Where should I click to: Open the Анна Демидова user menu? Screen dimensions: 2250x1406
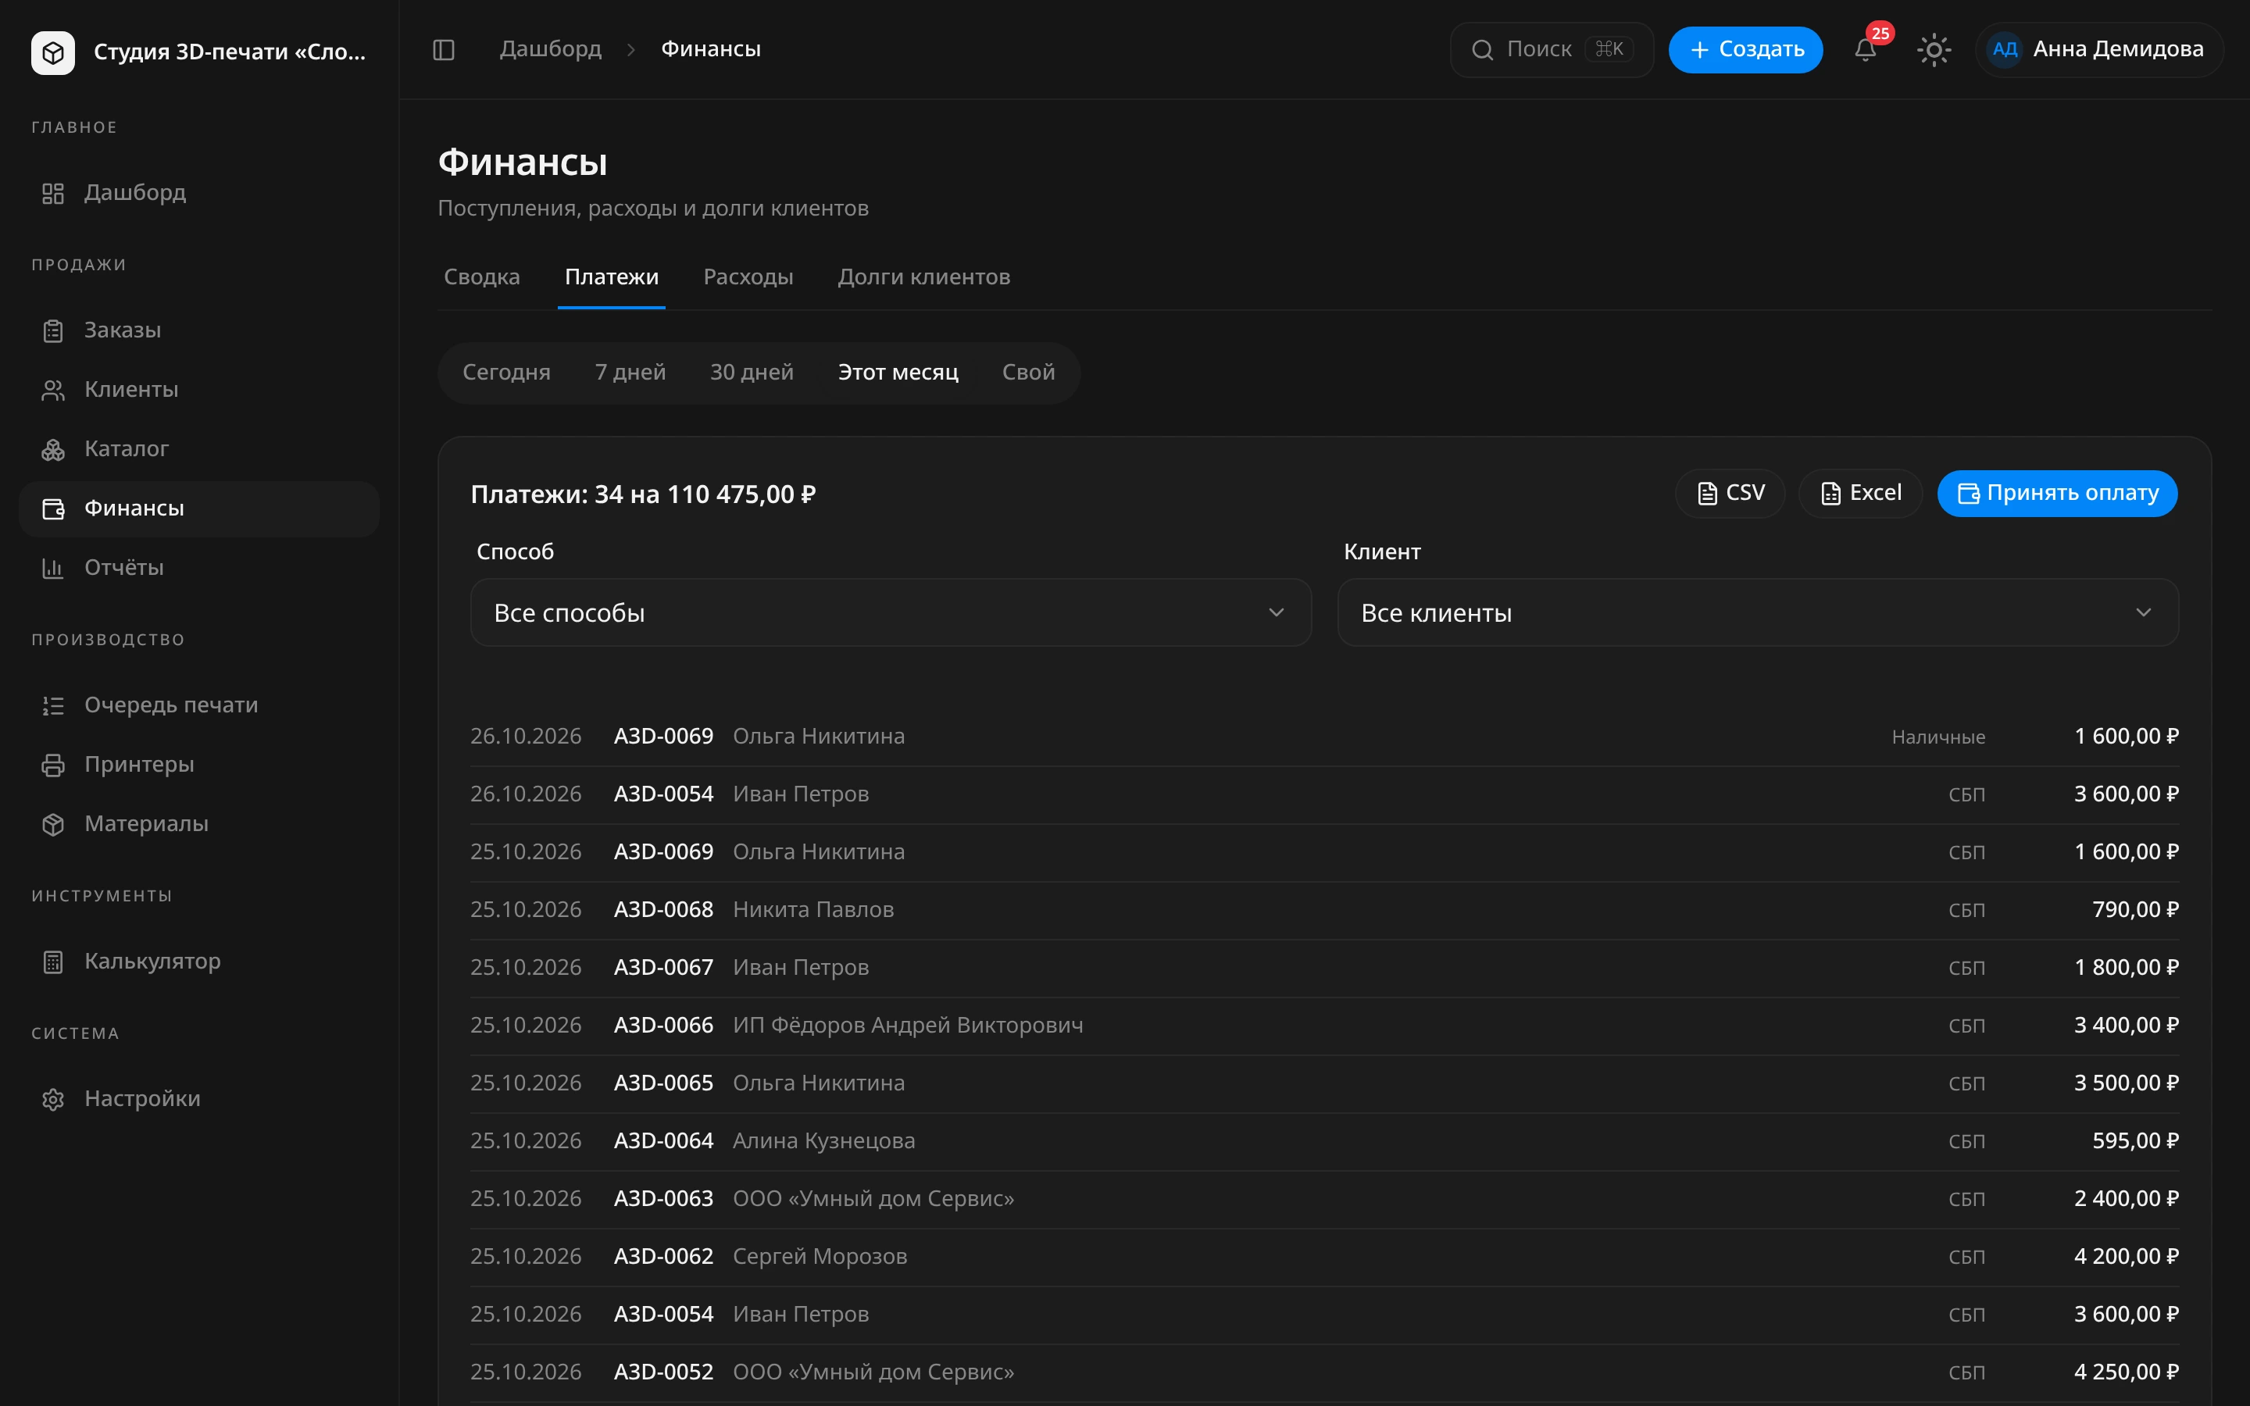tap(2099, 49)
